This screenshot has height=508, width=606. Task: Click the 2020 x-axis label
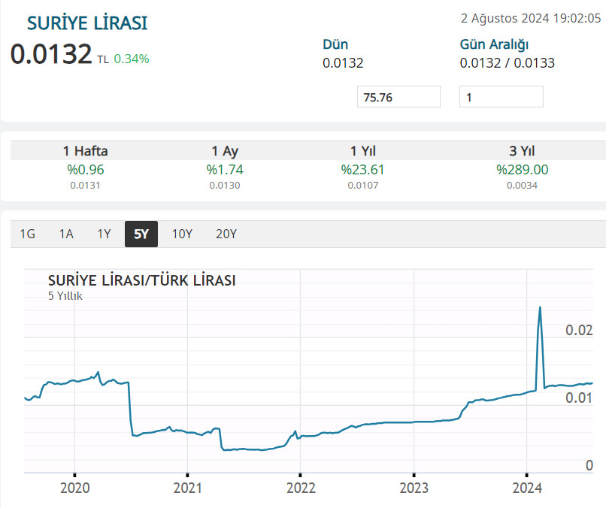(x=75, y=488)
